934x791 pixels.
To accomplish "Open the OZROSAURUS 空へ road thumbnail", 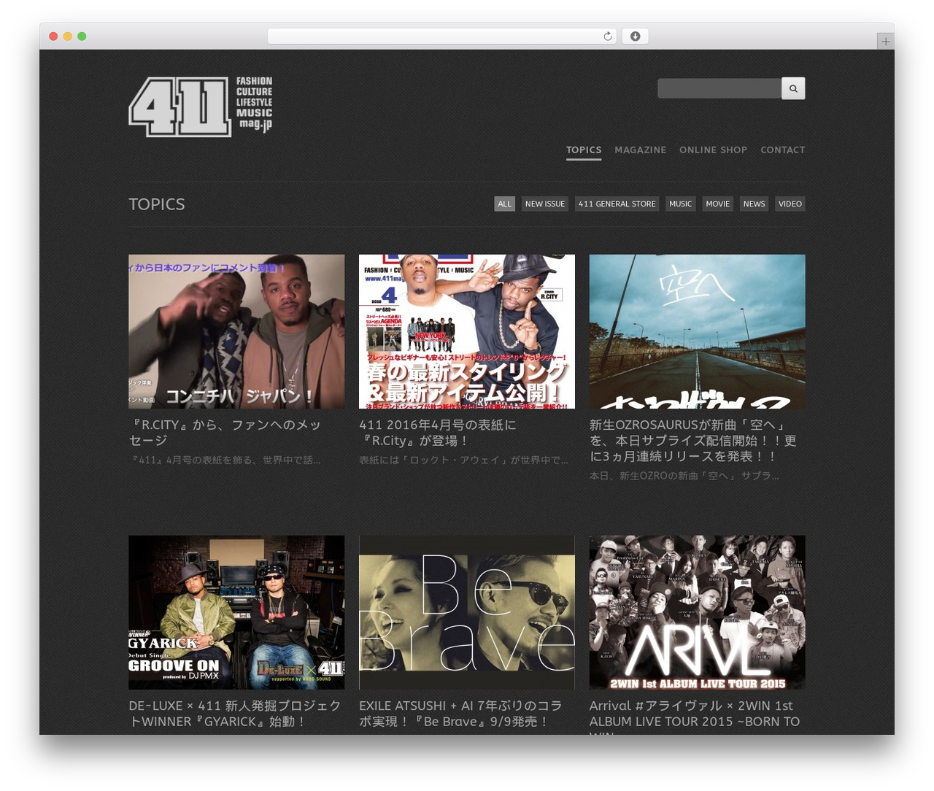I will 698,331.
